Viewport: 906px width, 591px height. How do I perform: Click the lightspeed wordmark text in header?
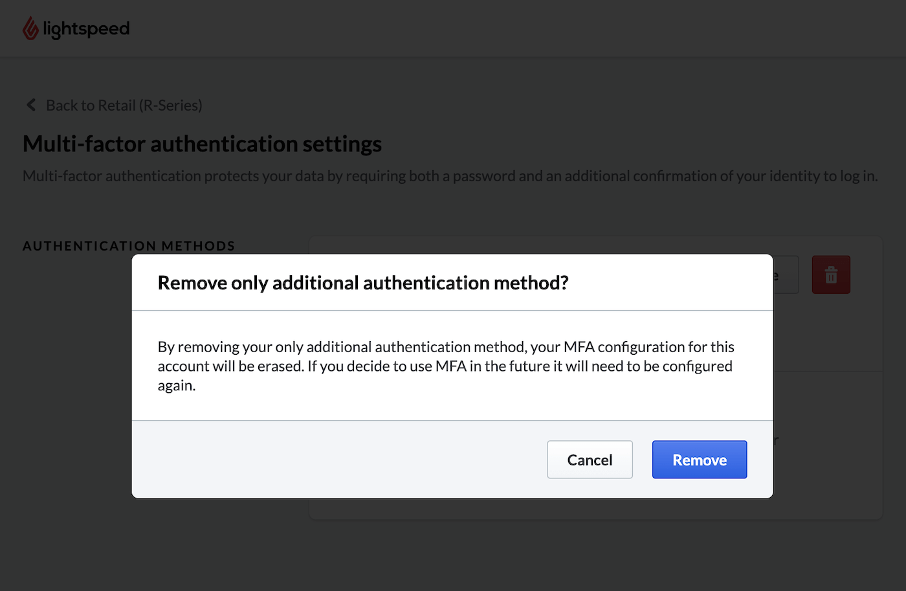point(86,29)
